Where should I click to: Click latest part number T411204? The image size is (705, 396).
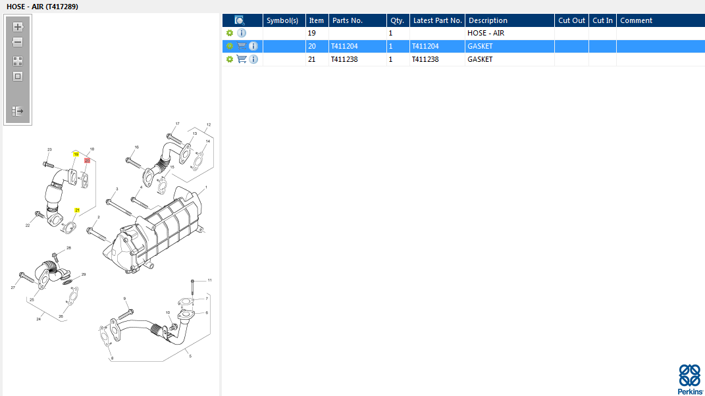pos(437,46)
